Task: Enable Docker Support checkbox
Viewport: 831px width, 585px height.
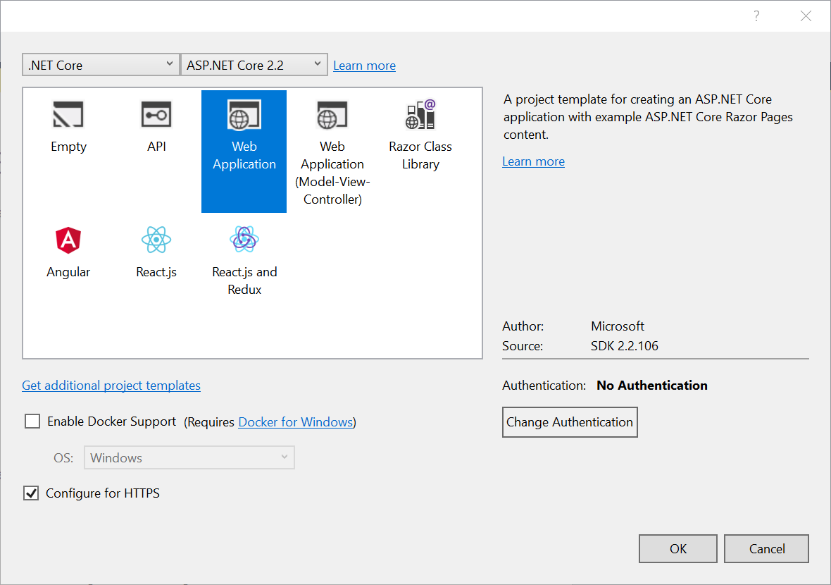Action: [x=32, y=421]
